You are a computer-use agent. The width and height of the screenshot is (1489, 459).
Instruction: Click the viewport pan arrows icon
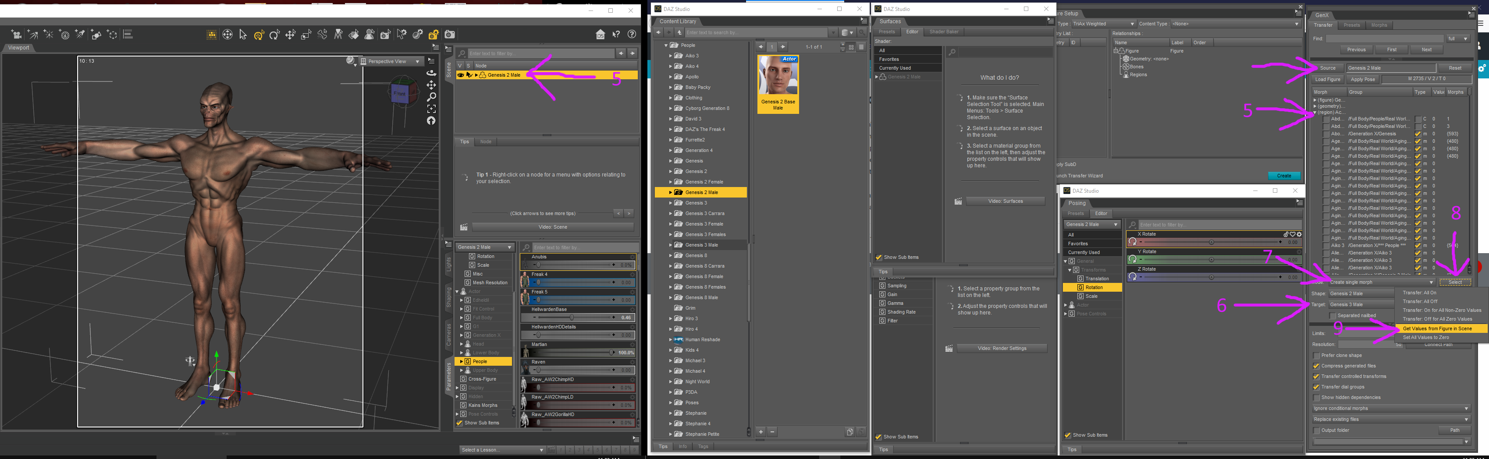(431, 85)
